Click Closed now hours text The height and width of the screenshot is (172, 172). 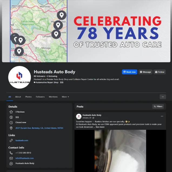click(x=21, y=123)
